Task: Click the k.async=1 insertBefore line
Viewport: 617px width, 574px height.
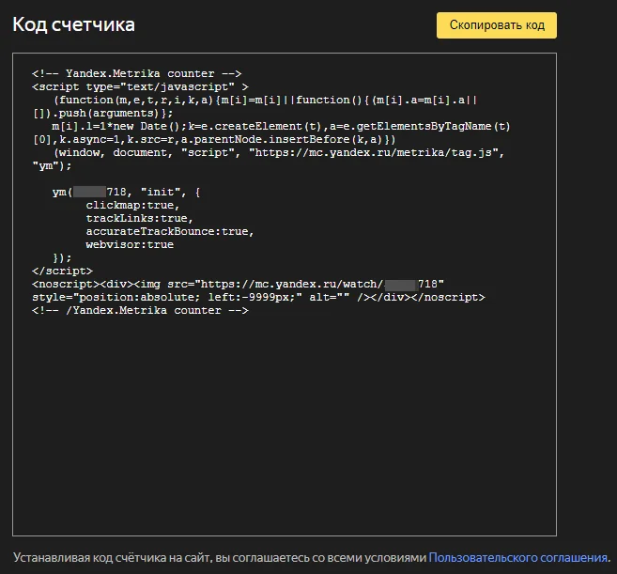Action: click(x=214, y=139)
